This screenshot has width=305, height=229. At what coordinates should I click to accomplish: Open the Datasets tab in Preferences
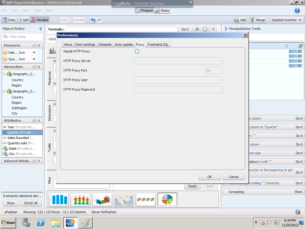tap(105, 45)
